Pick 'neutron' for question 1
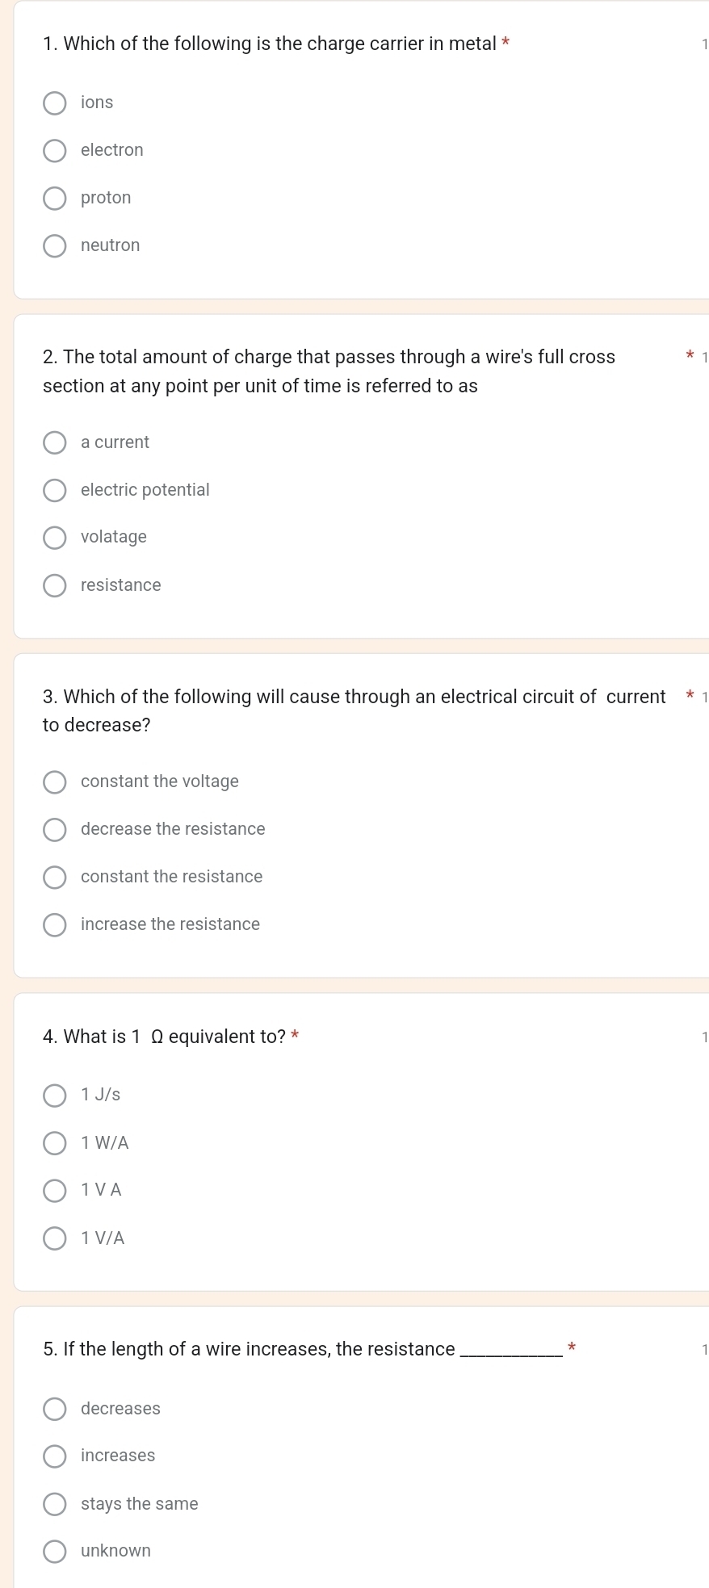Viewport: 709px width, 1588px height. tap(54, 245)
